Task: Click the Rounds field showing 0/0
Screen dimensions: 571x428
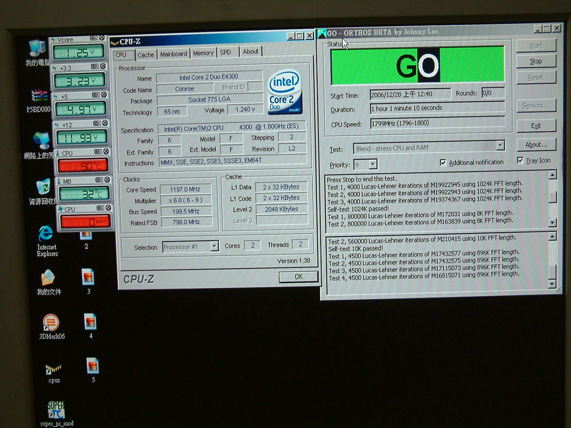Action: (x=492, y=93)
